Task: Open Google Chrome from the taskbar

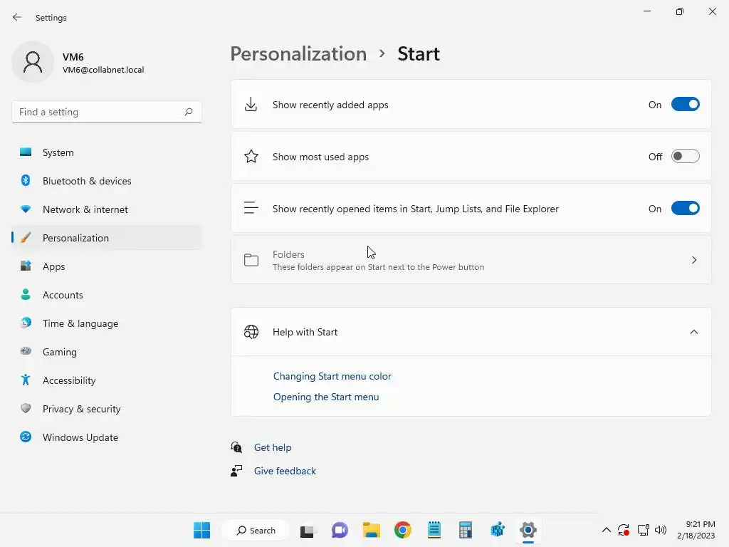Action: pyautogui.click(x=403, y=530)
